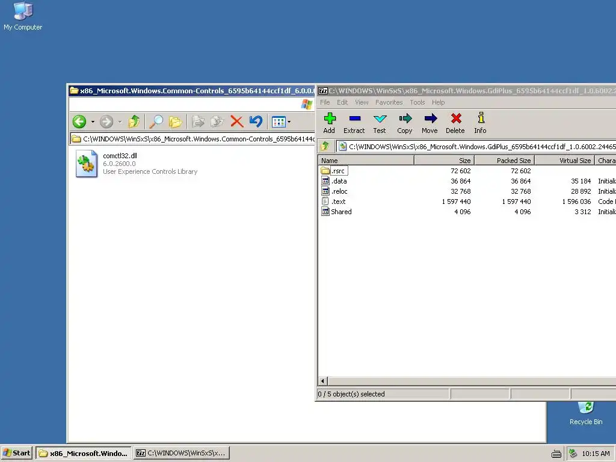The height and width of the screenshot is (462, 616).
Task: Click the Info toolbar icon in 7-Zip
Action: pyautogui.click(x=480, y=123)
